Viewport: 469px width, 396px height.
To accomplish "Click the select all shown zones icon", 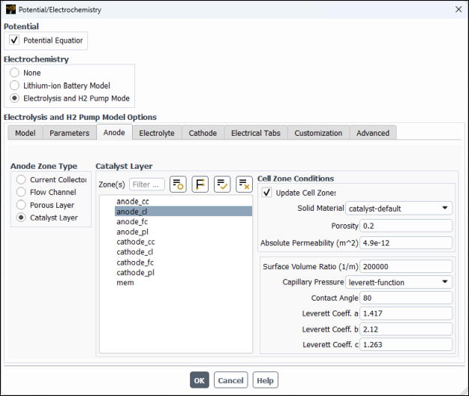I will coord(222,184).
